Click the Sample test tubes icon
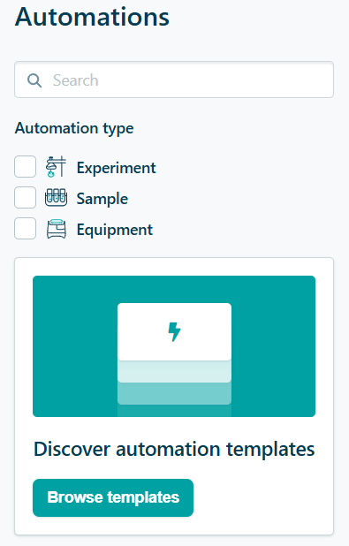 tap(56, 197)
